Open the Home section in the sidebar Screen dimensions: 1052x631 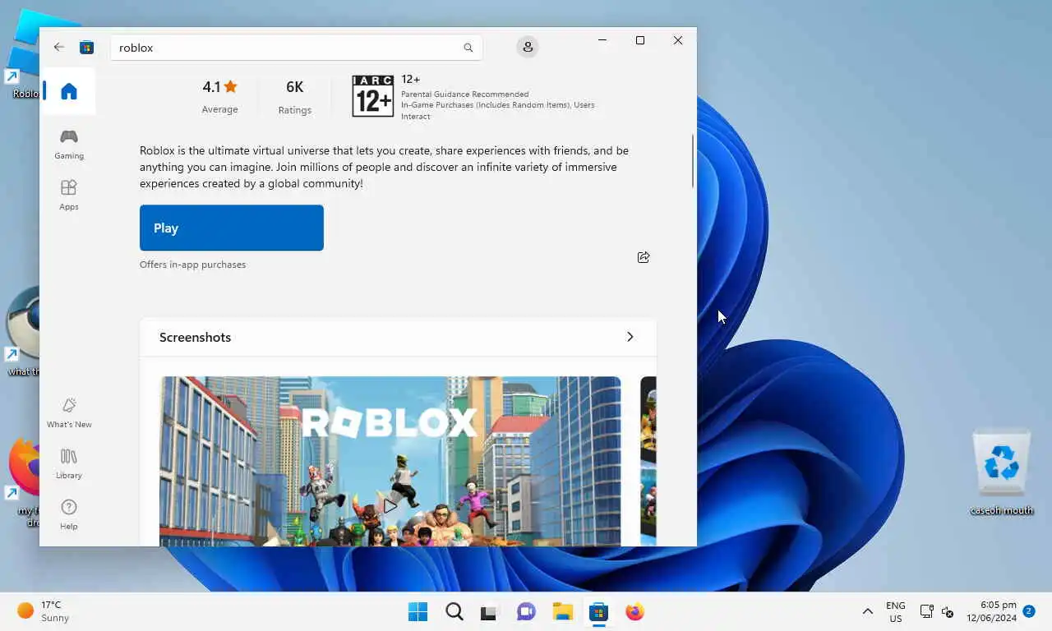pyautogui.click(x=69, y=91)
